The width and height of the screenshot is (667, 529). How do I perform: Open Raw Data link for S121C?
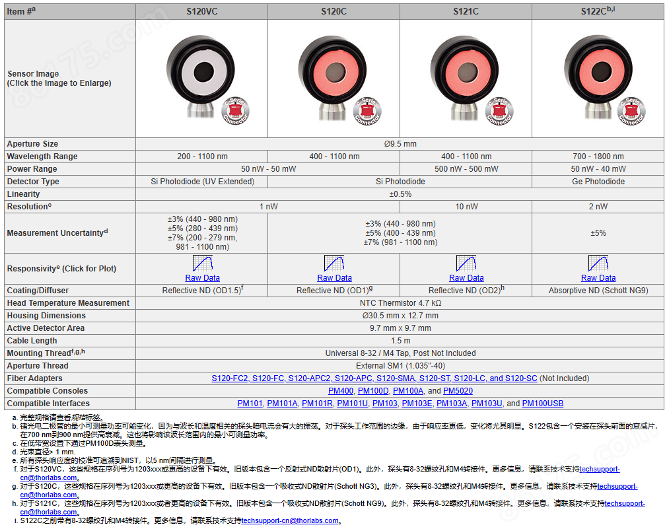(x=466, y=278)
